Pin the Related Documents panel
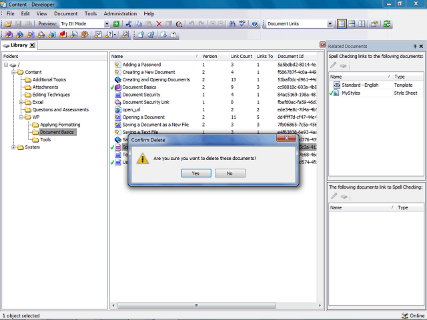This screenshot has height=320, width=427. [415, 46]
